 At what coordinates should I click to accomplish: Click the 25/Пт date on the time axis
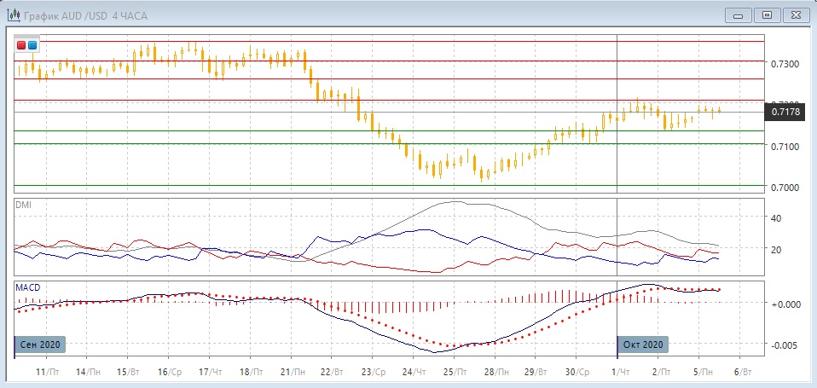click(455, 373)
